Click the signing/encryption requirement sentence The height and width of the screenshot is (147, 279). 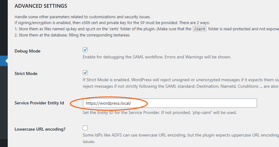pyautogui.click(x=112, y=23)
